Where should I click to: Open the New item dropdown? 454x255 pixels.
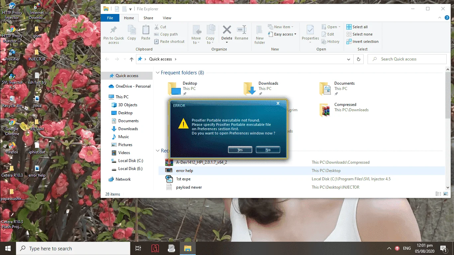click(281, 27)
